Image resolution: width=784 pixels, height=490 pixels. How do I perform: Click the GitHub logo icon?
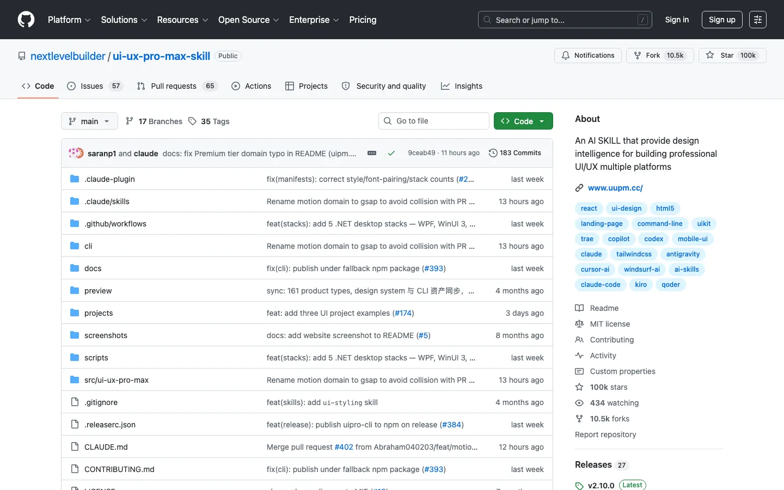pyautogui.click(x=26, y=20)
